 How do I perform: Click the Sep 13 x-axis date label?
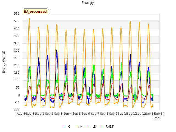click(x=150, y=114)
